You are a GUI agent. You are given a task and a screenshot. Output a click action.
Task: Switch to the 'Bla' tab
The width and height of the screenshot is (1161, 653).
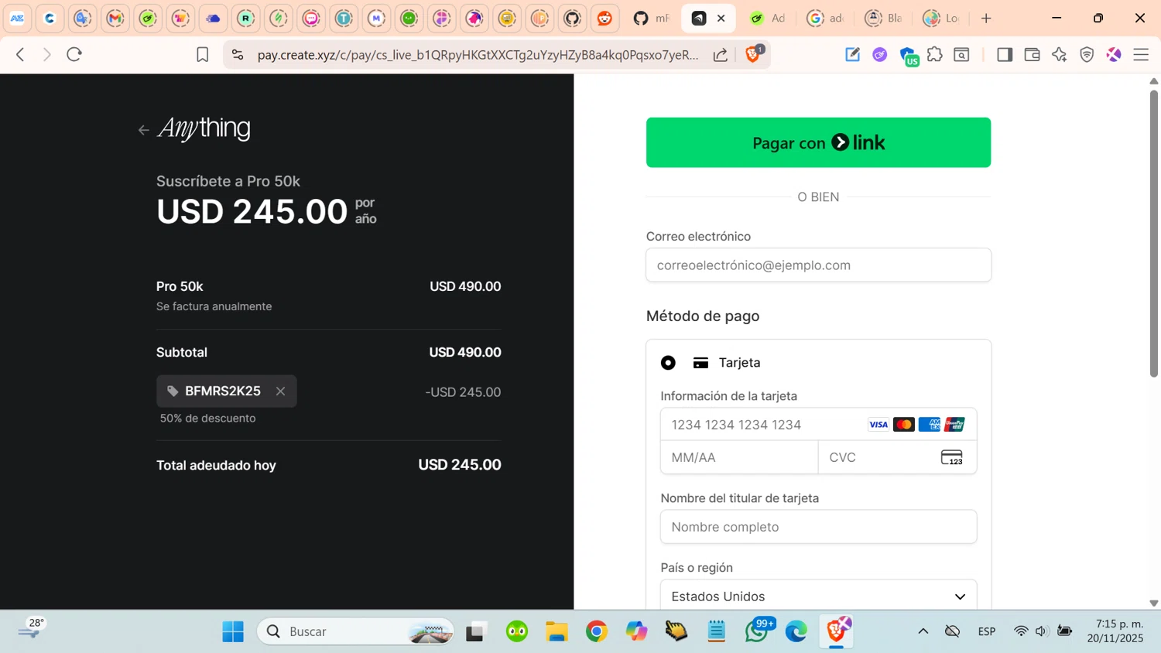[883, 18]
